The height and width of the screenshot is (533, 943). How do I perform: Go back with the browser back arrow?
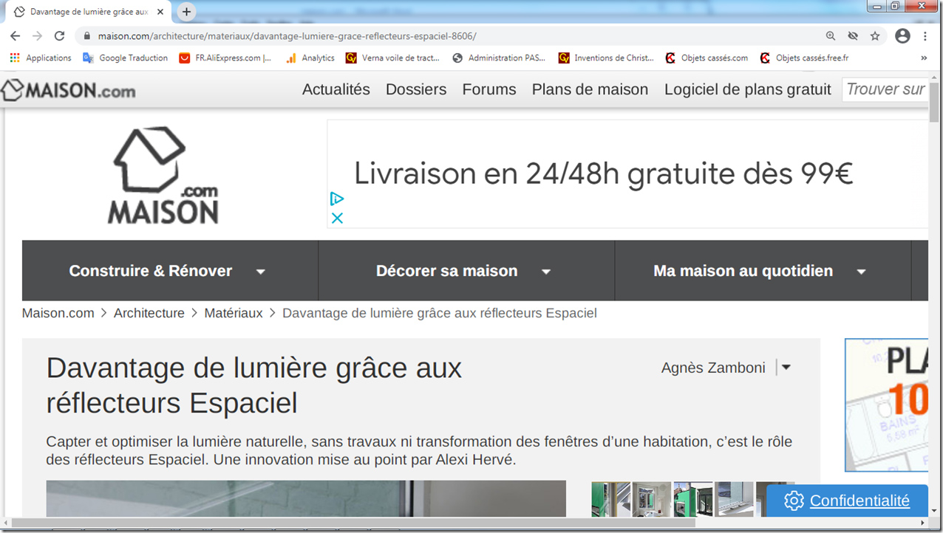[x=15, y=35]
